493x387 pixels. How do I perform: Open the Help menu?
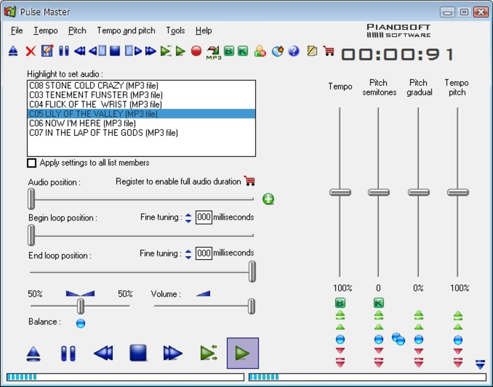click(x=204, y=30)
